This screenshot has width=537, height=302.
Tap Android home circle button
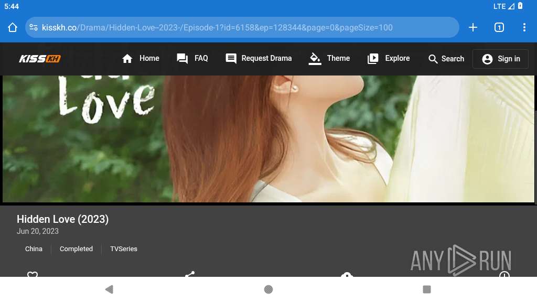pyautogui.click(x=268, y=289)
